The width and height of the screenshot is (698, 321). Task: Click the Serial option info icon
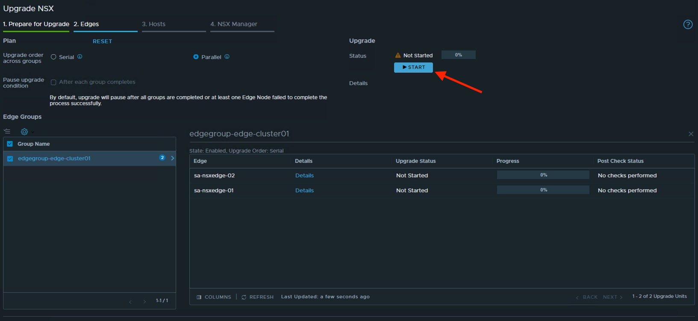tap(80, 56)
